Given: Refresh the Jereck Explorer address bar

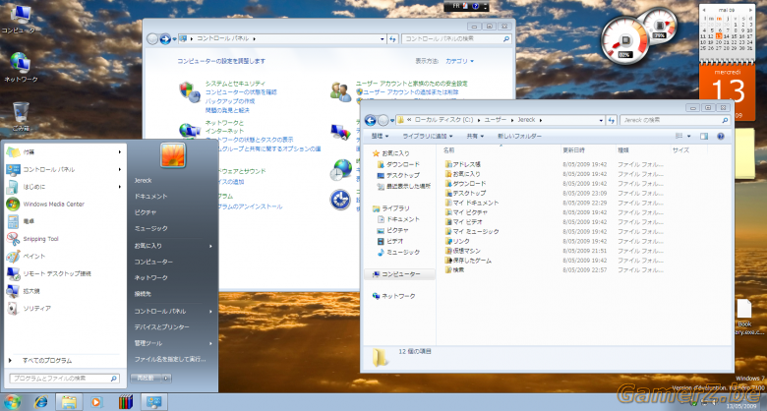Looking at the screenshot, I should coord(611,120).
